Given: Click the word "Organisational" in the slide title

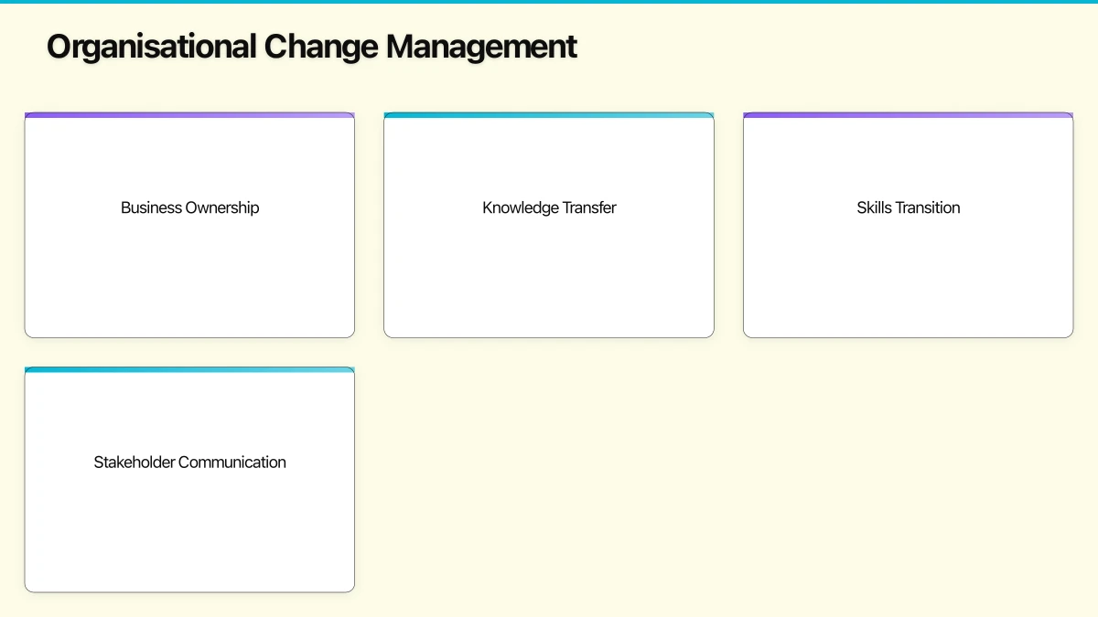Looking at the screenshot, I should 151,47.
